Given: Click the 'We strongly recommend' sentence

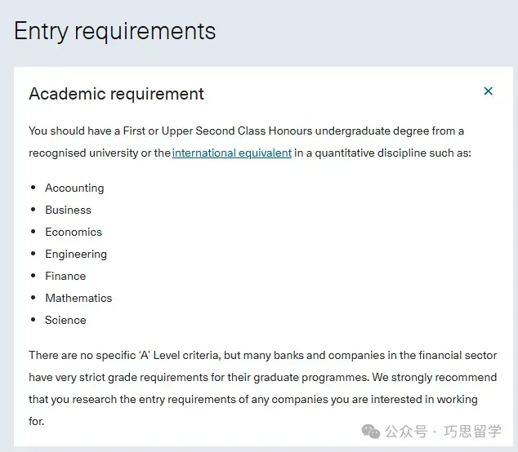Looking at the screenshot, I should point(433,378).
